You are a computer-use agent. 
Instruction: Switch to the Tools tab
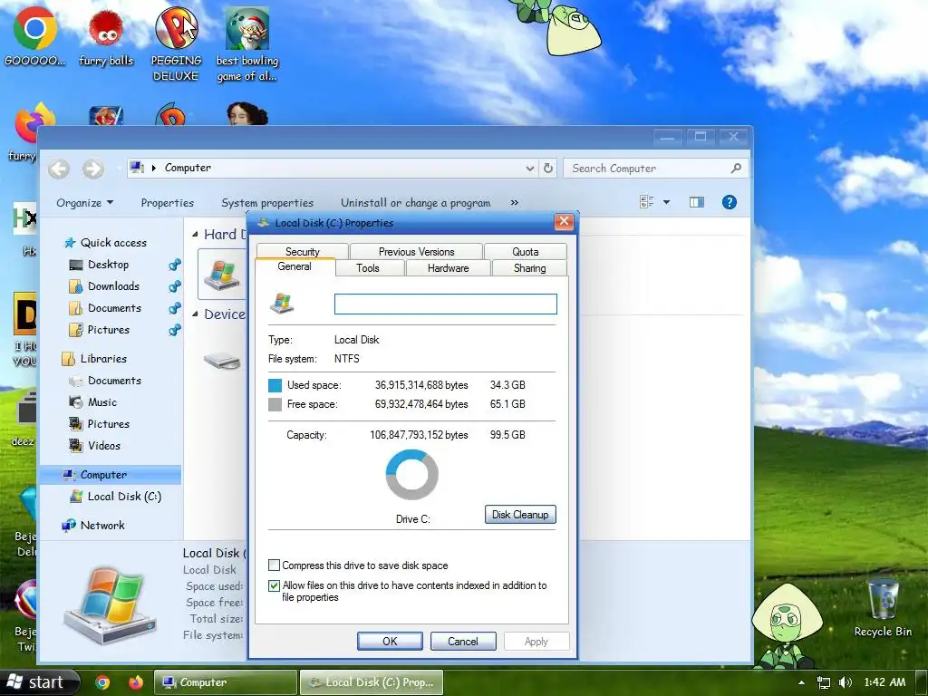(368, 268)
